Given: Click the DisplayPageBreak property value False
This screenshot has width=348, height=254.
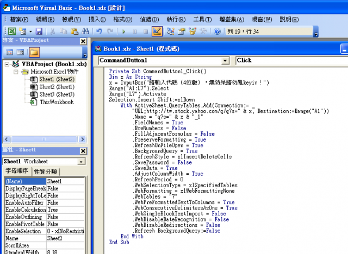Looking at the screenshot, I should tap(65, 188).
